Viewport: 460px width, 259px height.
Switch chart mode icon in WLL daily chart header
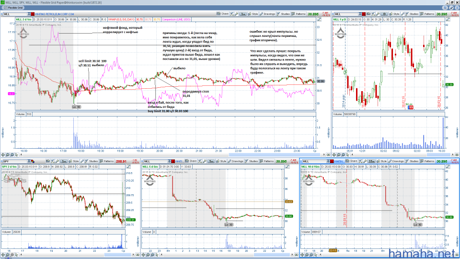(448, 19)
